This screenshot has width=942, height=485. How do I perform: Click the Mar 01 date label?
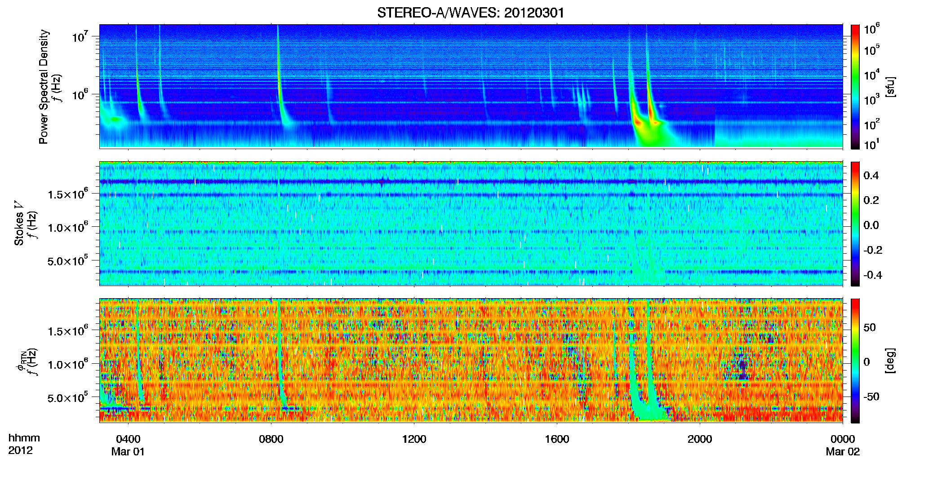tap(128, 451)
